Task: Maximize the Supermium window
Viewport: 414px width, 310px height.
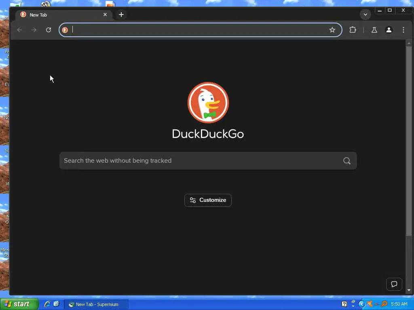Action: [390, 10]
